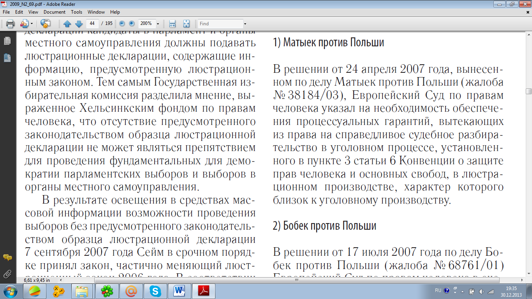Open the Document menu
Image resolution: width=532 pixels, height=299 pixels.
click(x=55, y=12)
